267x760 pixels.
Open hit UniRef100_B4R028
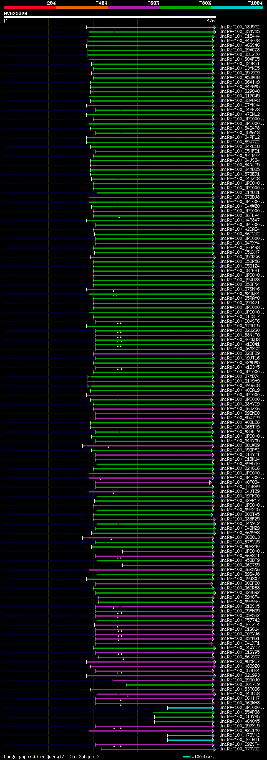point(239,41)
